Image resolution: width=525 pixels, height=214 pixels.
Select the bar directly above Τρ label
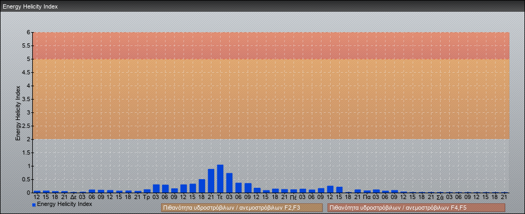[x=147, y=190]
